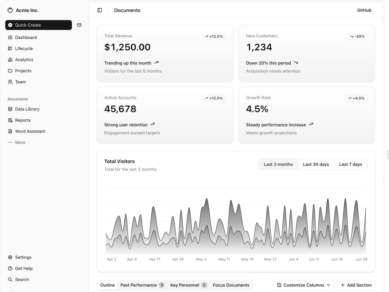The height and width of the screenshot is (292, 389).
Task: Expand the Customize Columns dropdown chevron
Action: coord(329,285)
